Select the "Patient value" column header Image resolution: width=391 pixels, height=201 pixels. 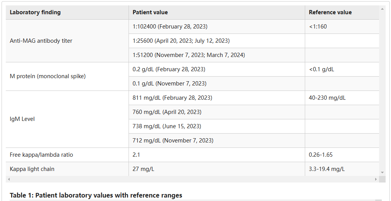coord(150,12)
